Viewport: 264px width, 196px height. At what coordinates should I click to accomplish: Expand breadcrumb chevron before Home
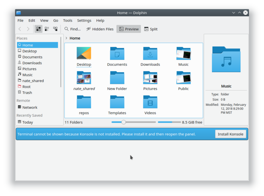click(66, 38)
